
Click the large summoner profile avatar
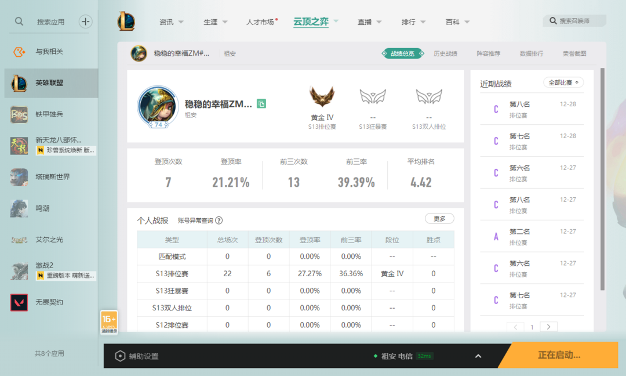(x=158, y=106)
